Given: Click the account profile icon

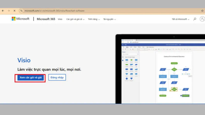Looking at the screenshot, I should pyautogui.click(x=202, y=19).
